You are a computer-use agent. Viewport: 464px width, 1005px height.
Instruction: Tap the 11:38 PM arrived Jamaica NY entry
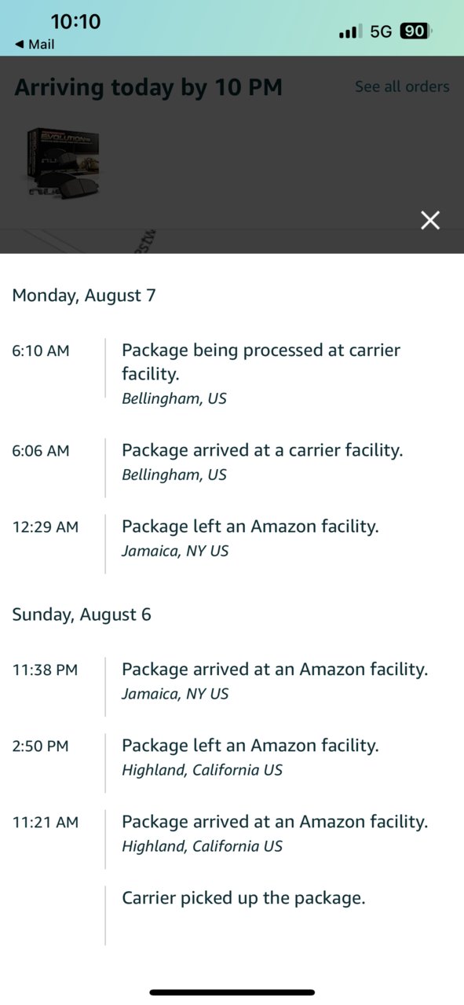pyautogui.click(x=232, y=681)
